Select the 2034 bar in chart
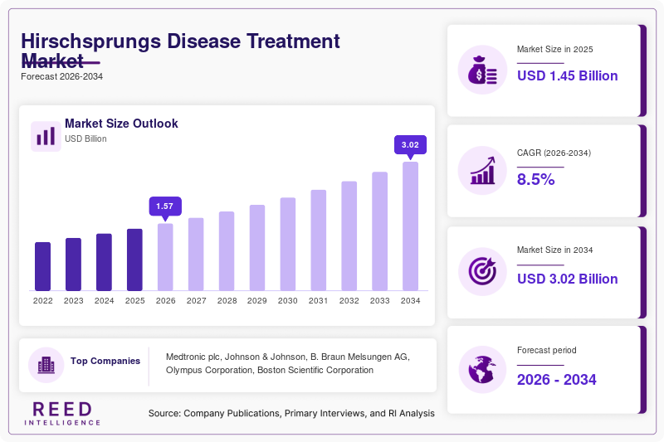This screenshot has height=442, width=664. click(410, 226)
